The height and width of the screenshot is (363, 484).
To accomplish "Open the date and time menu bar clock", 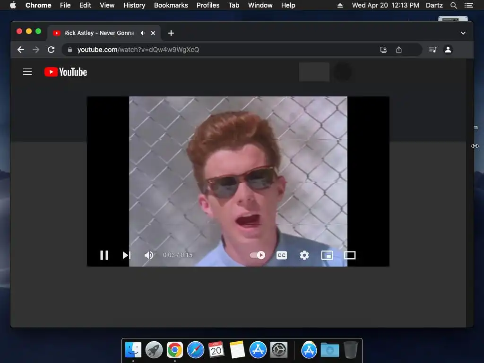I will coord(386,5).
